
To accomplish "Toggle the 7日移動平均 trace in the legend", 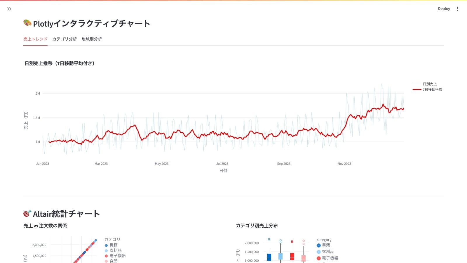I will pos(432,90).
